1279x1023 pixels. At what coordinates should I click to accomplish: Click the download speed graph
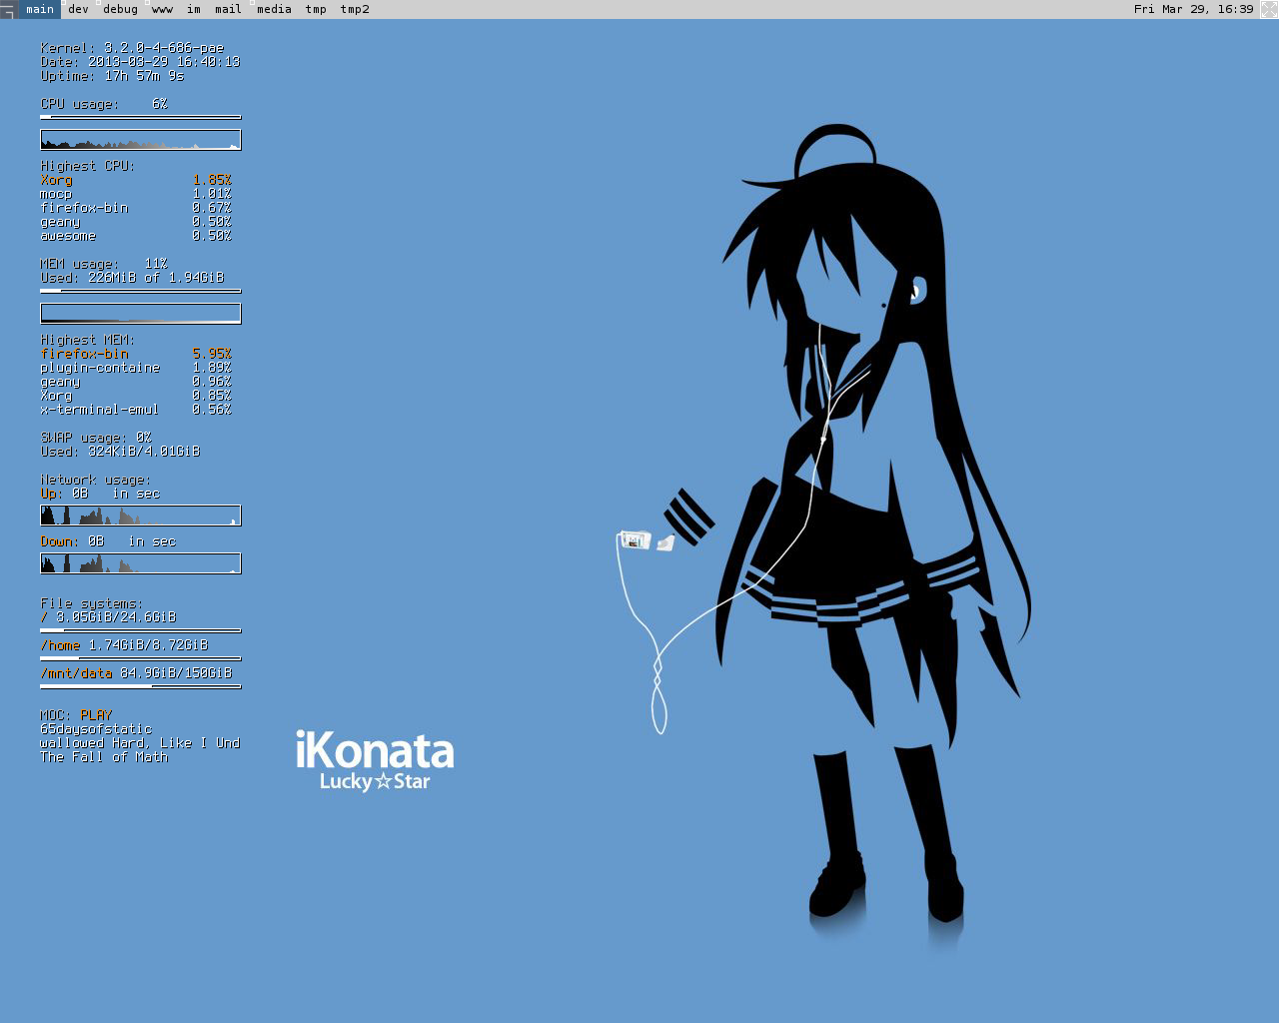click(140, 563)
